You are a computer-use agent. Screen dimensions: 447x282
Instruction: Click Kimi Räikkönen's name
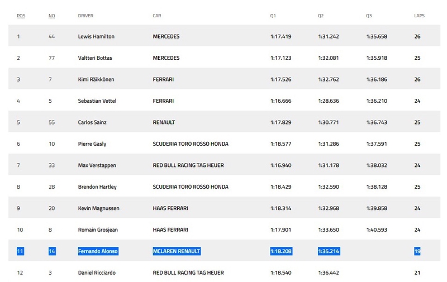point(96,79)
